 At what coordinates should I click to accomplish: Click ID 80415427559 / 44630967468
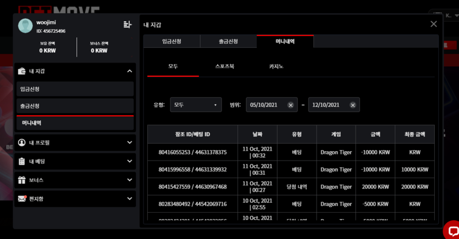click(x=192, y=187)
